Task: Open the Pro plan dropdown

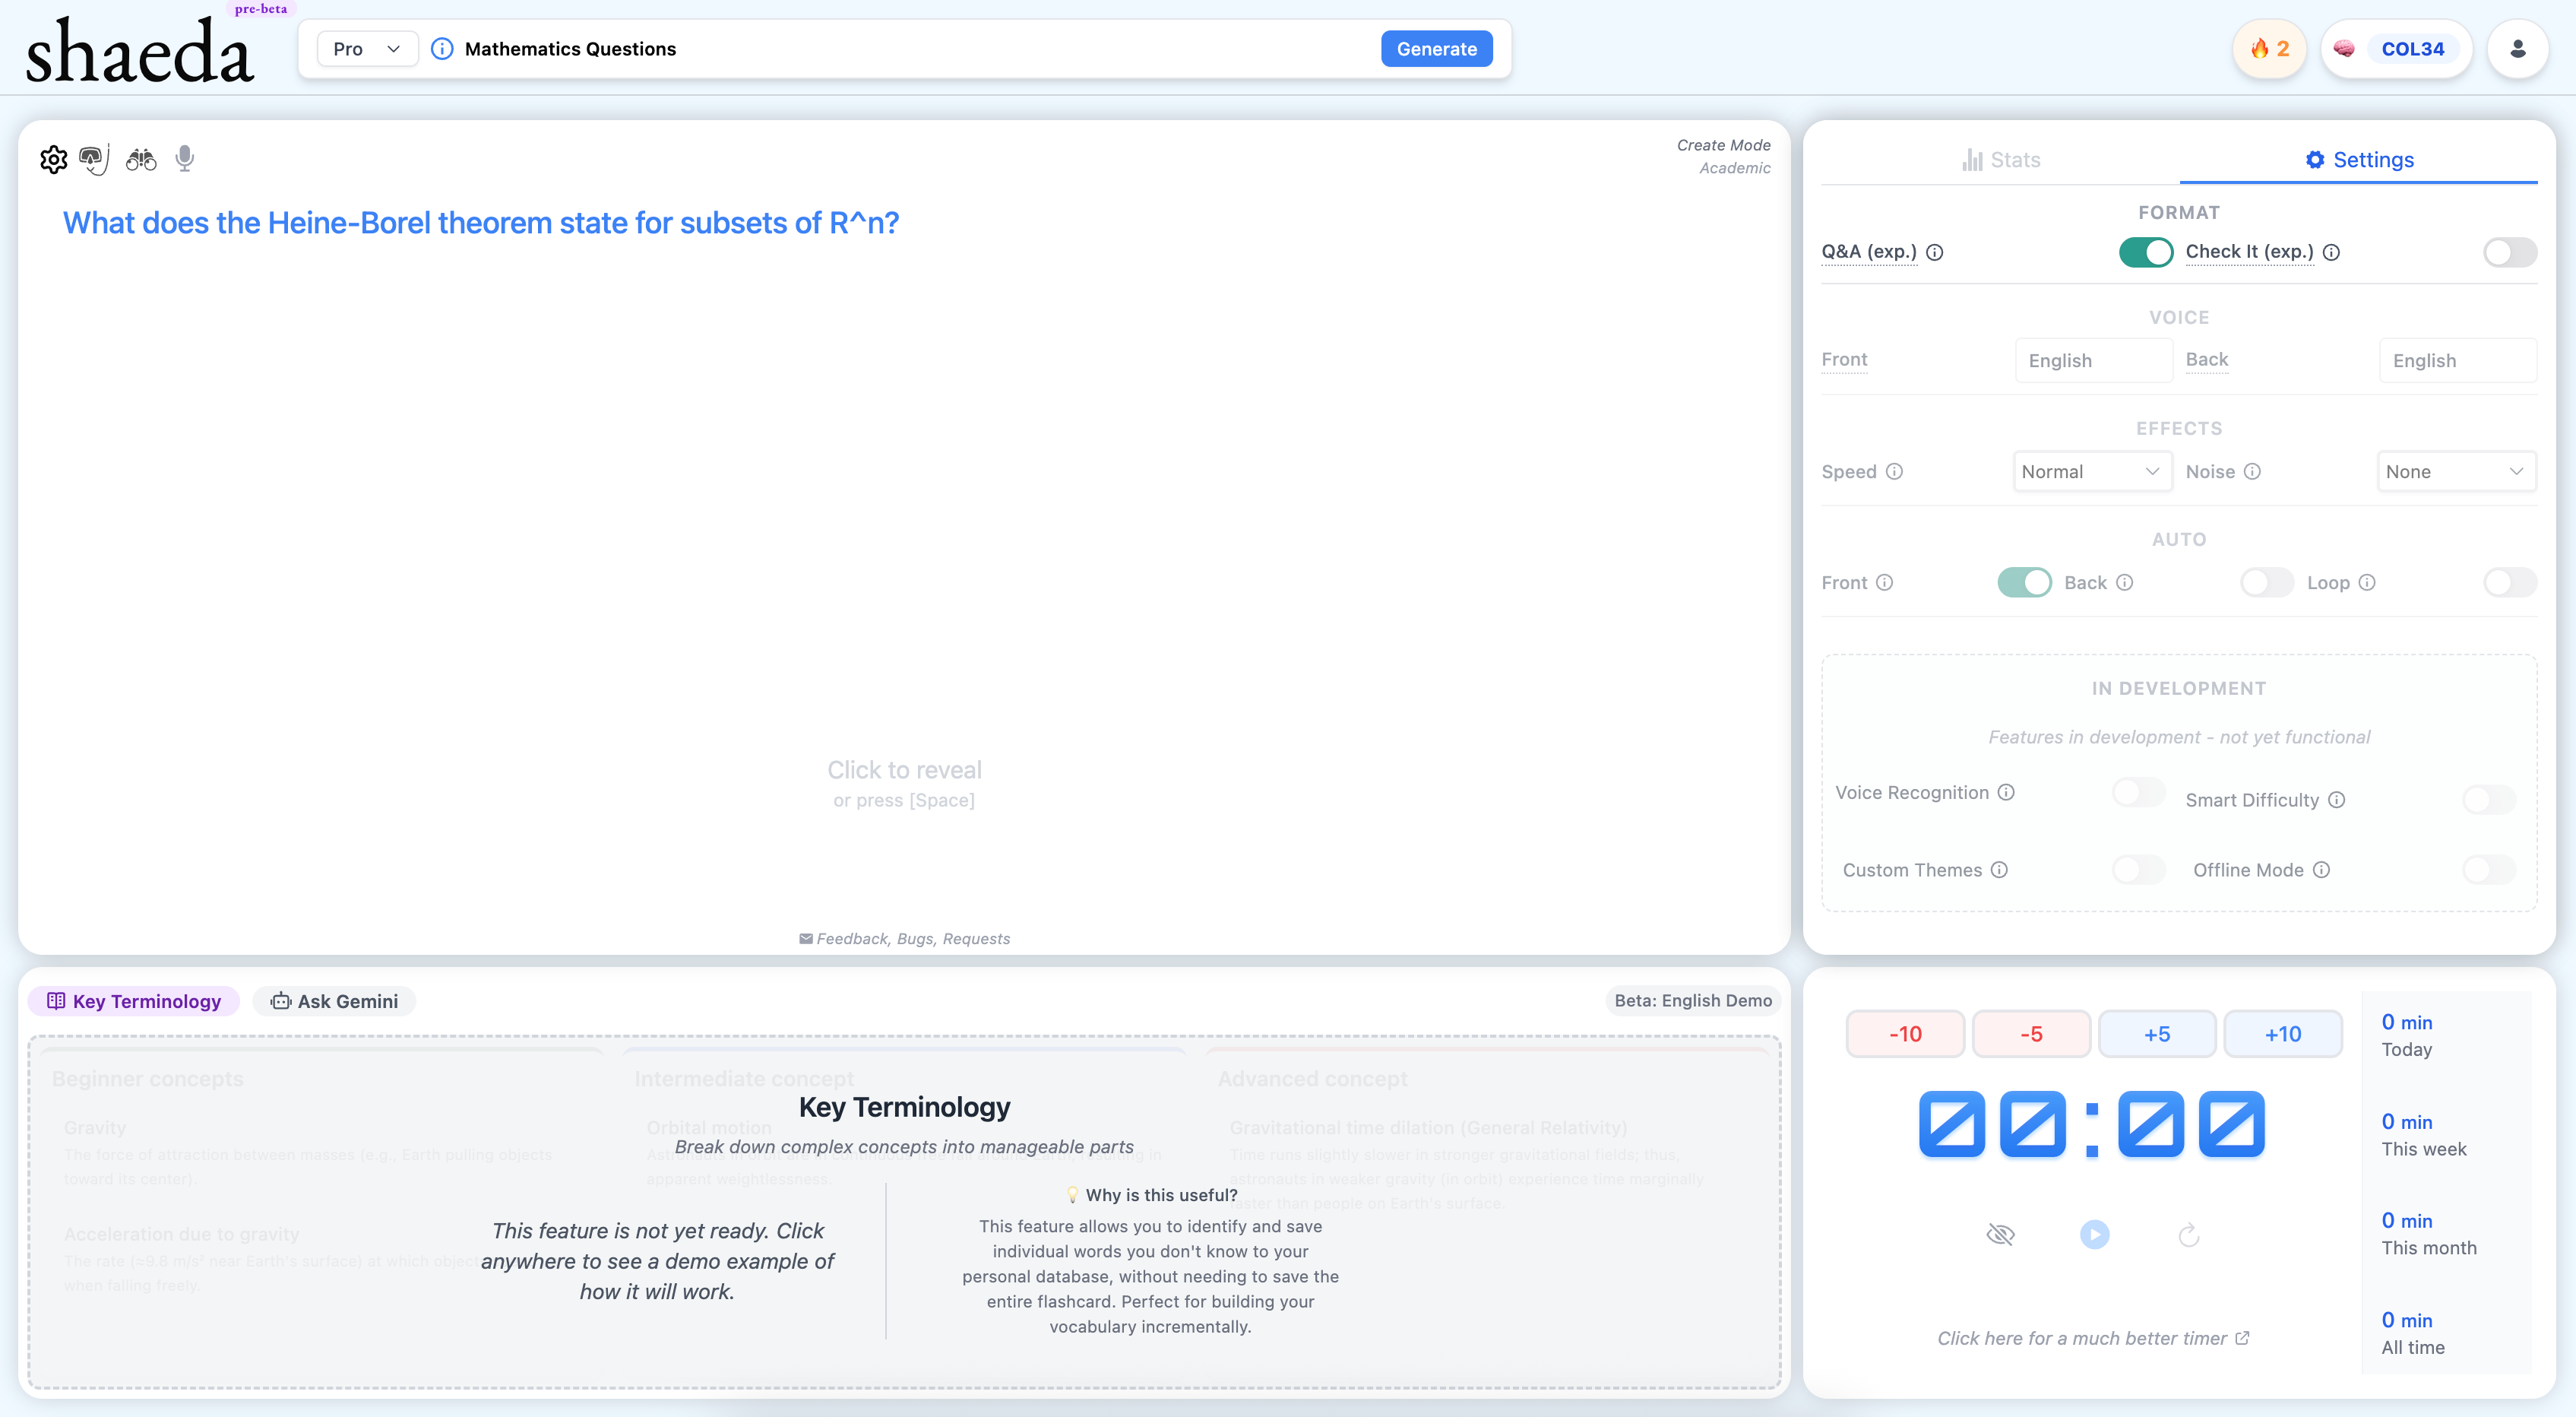Action: [x=367, y=49]
